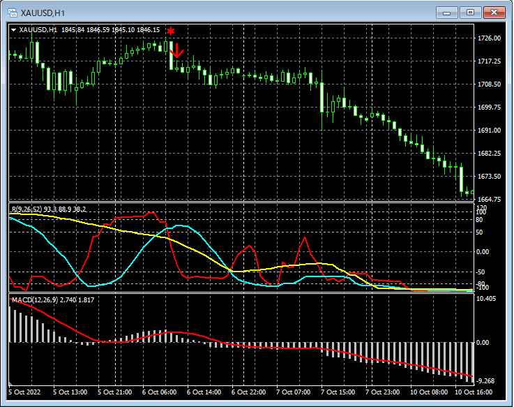Viewport: 514px width, 407px height.
Task: Expand the triangle beside XAUUSD,H1 label
Action: [14, 30]
